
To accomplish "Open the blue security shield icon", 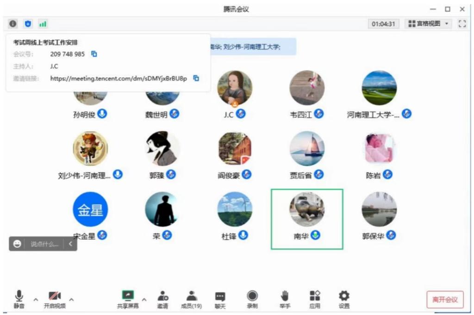I will pyautogui.click(x=28, y=24).
